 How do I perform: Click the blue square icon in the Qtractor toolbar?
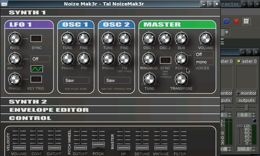pos(226,21)
